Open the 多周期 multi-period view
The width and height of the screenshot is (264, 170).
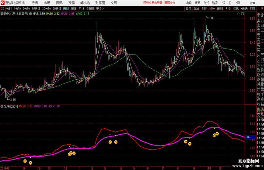(90, 9)
